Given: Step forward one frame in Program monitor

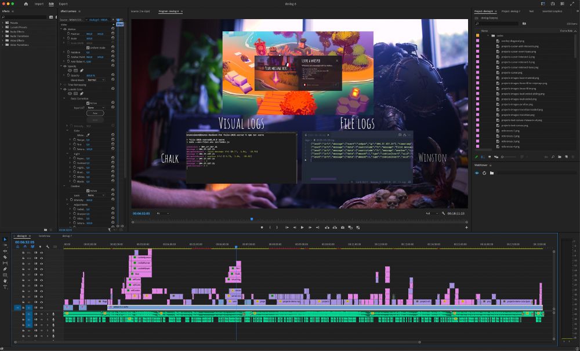Looking at the screenshot, I should 310,228.
